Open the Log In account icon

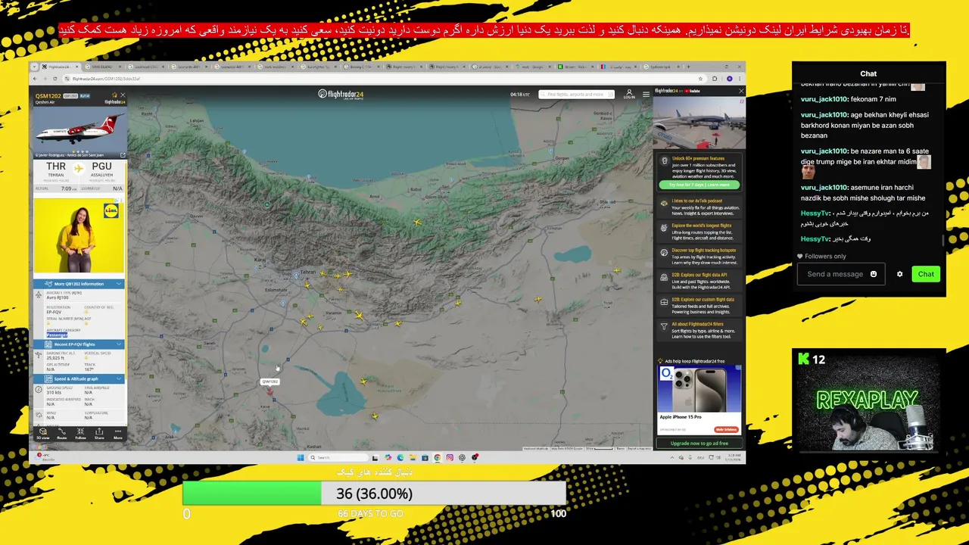tap(628, 94)
